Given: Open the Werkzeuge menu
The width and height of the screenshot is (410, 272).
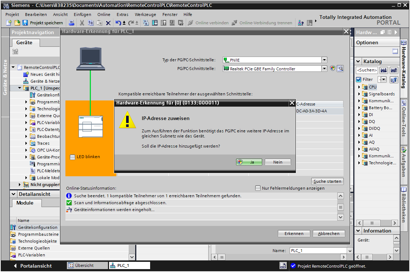Looking at the screenshot, I should pyautogui.click(x=145, y=15).
